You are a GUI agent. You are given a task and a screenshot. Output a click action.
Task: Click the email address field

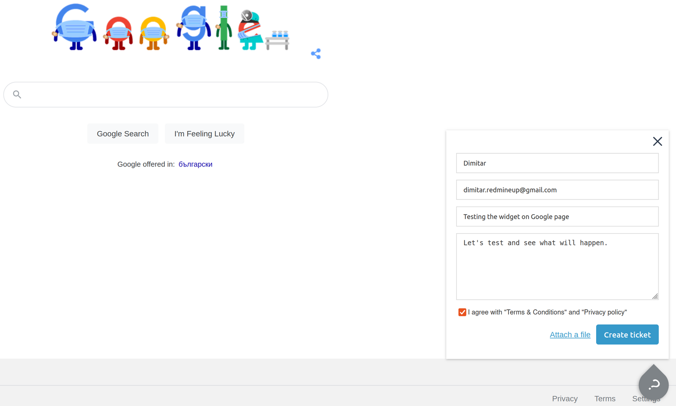[x=557, y=190]
